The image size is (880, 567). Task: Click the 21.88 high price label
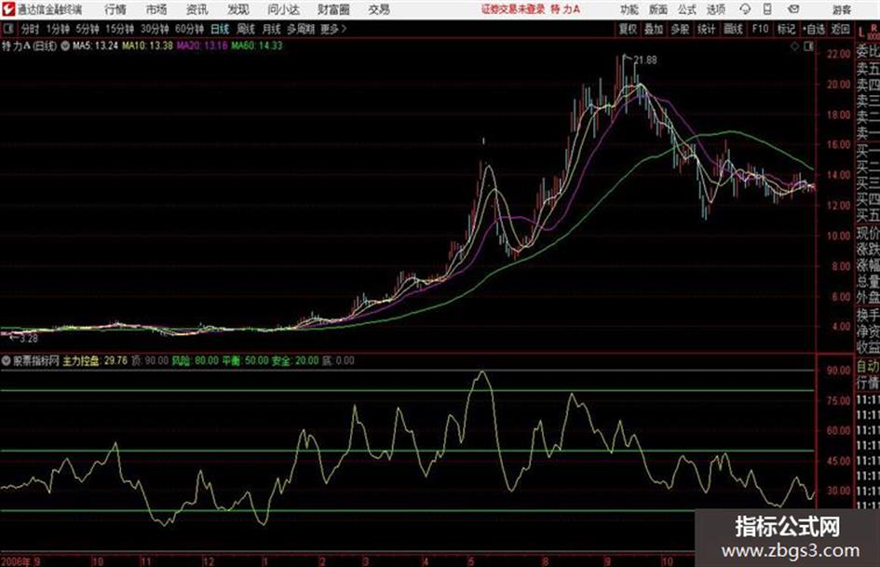[x=644, y=60]
